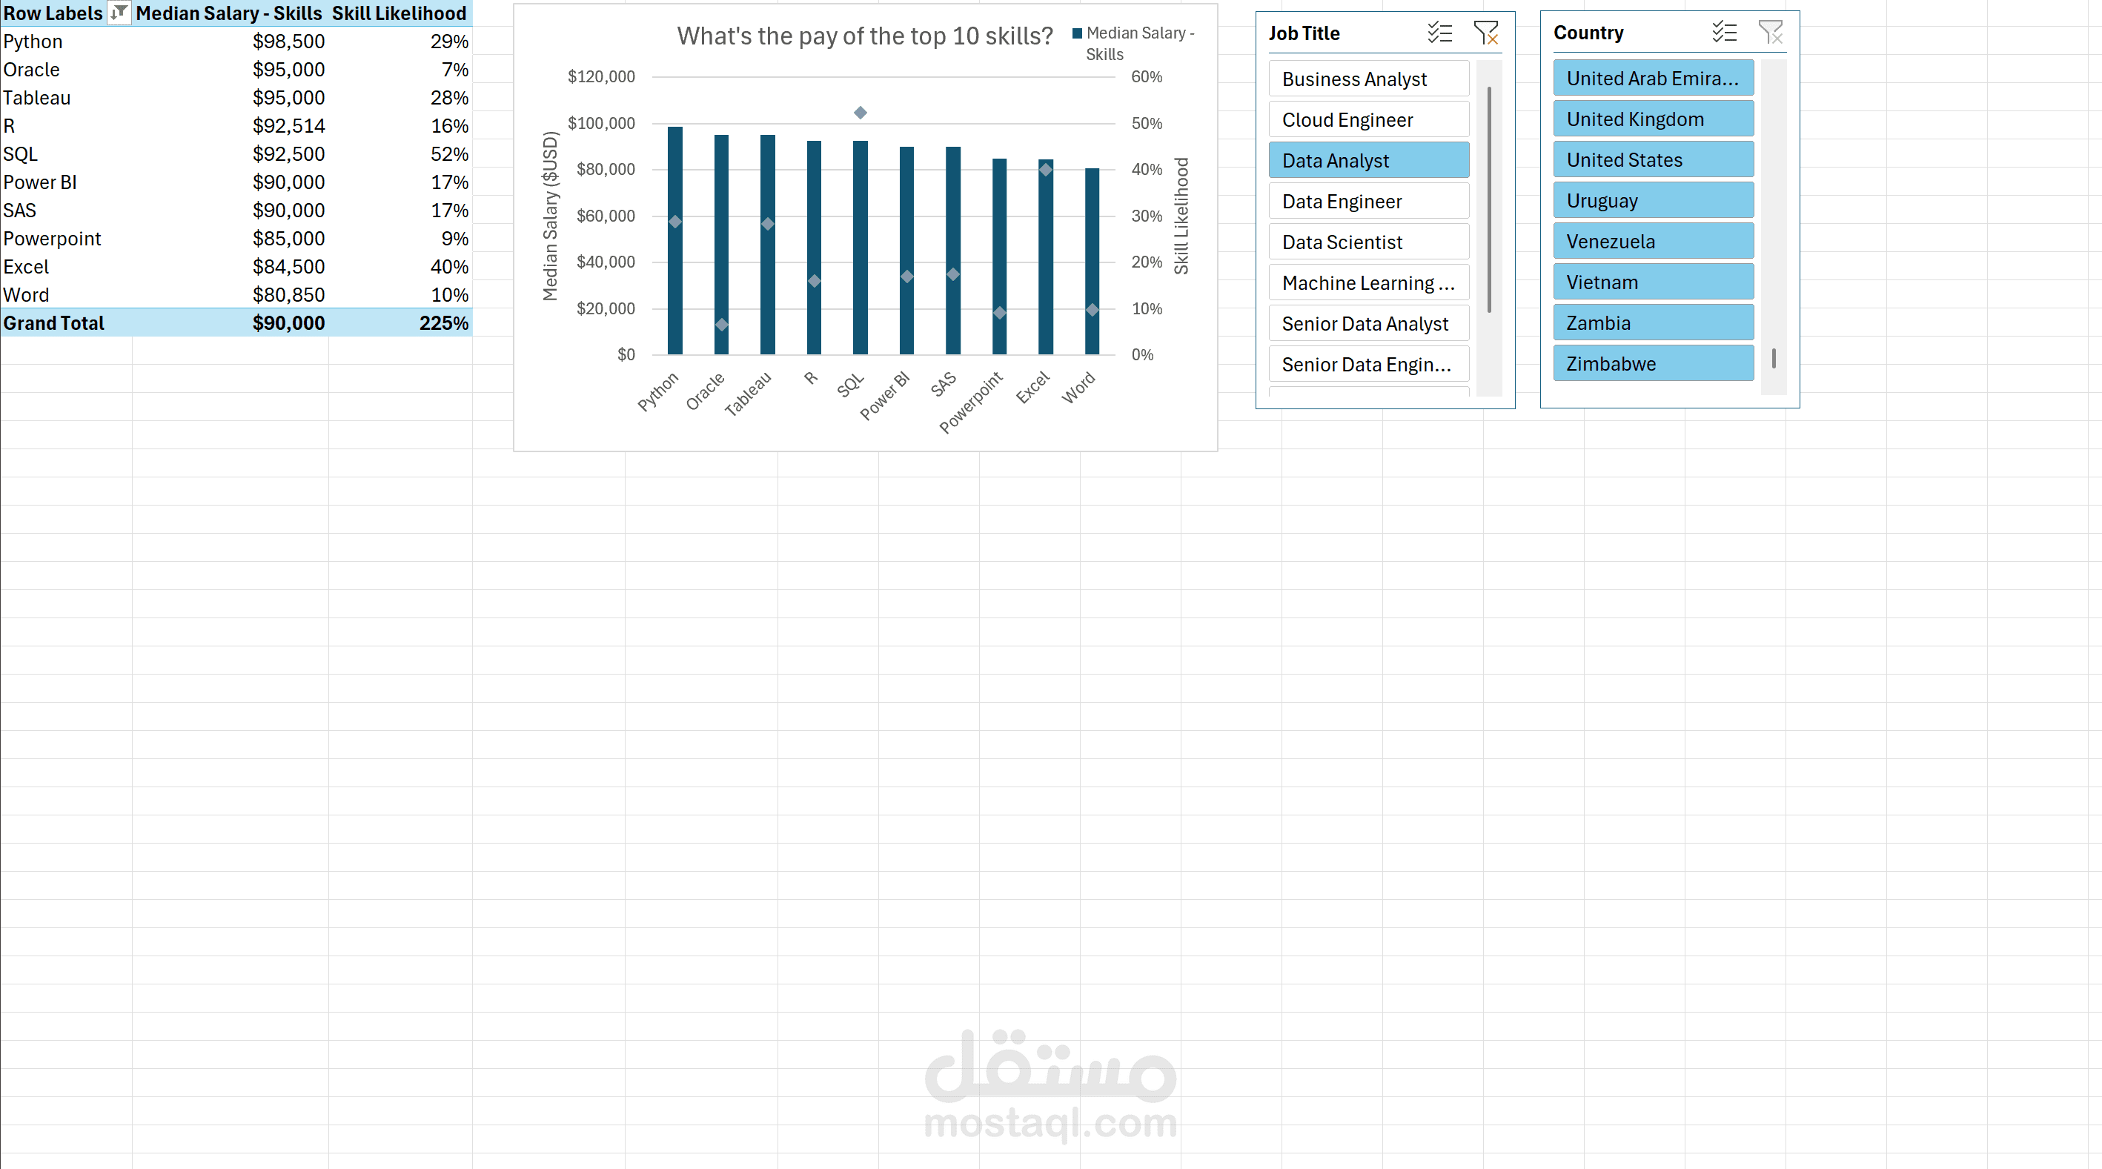This screenshot has width=2102, height=1169.
Task: Click the Job Title slicer scrollbar
Action: tap(1489, 200)
